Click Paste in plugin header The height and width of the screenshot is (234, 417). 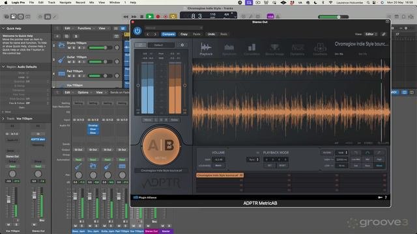click(x=197, y=34)
